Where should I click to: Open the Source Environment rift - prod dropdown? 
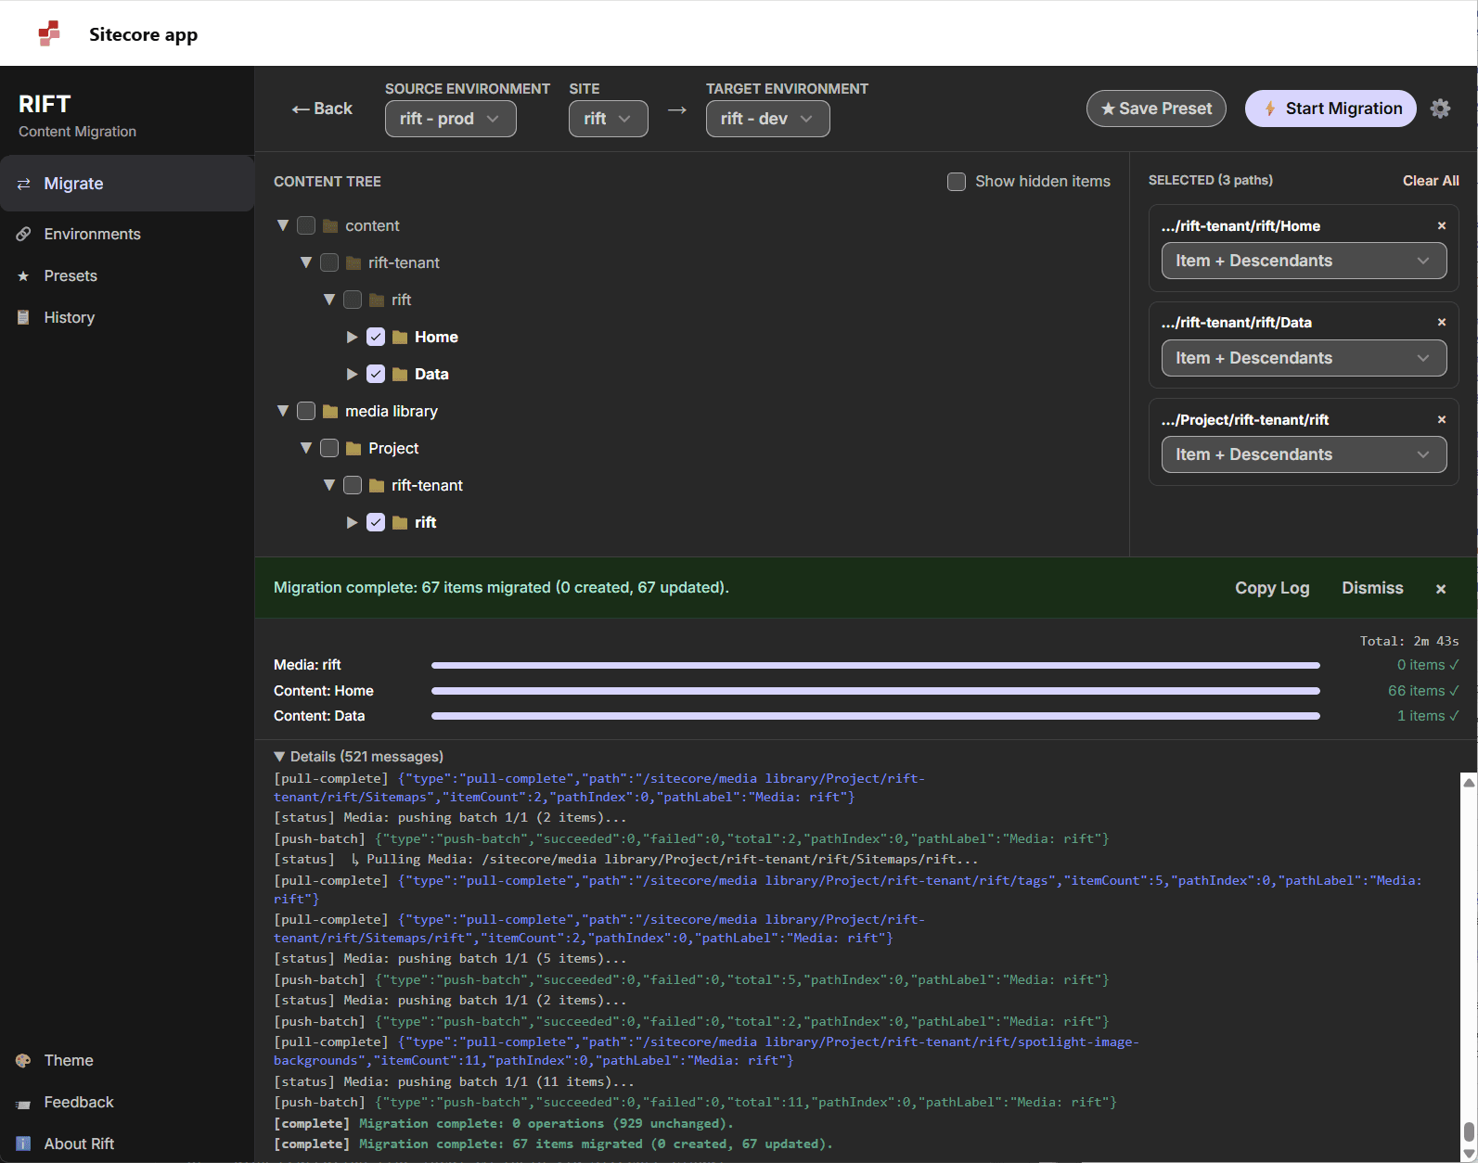point(451,119)
